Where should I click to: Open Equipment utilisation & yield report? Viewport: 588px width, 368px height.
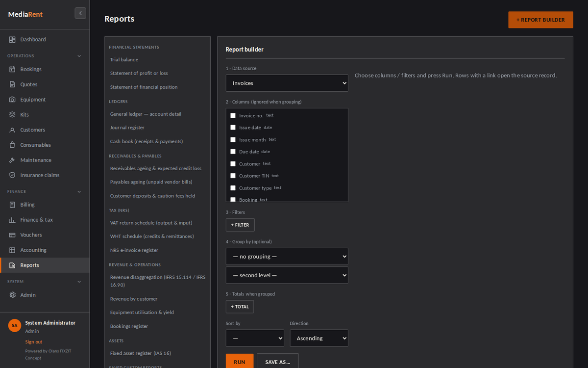(142, 313)
